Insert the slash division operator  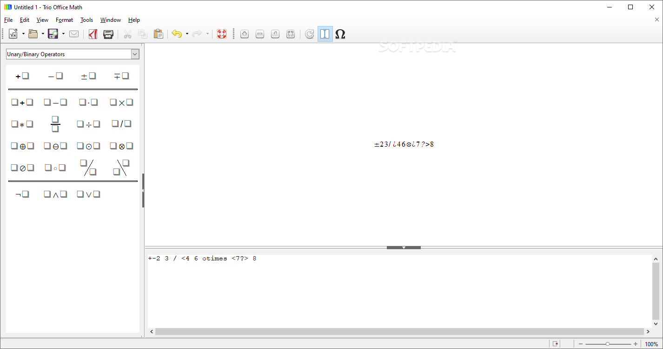[x=121, y=124]
